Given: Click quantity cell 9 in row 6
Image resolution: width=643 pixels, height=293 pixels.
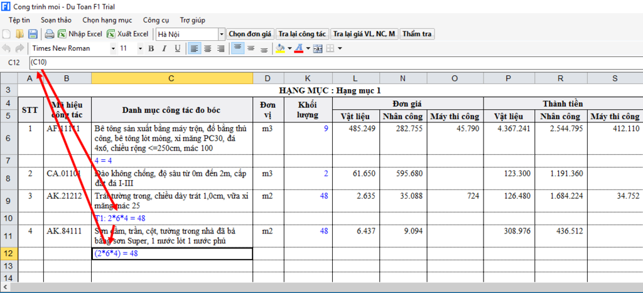Looking at the screenshot, I should tap(308, 138).
